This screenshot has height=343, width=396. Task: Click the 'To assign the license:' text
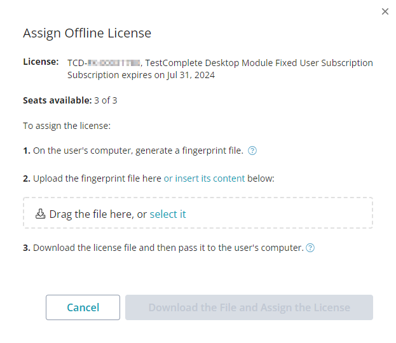point(67,126)
